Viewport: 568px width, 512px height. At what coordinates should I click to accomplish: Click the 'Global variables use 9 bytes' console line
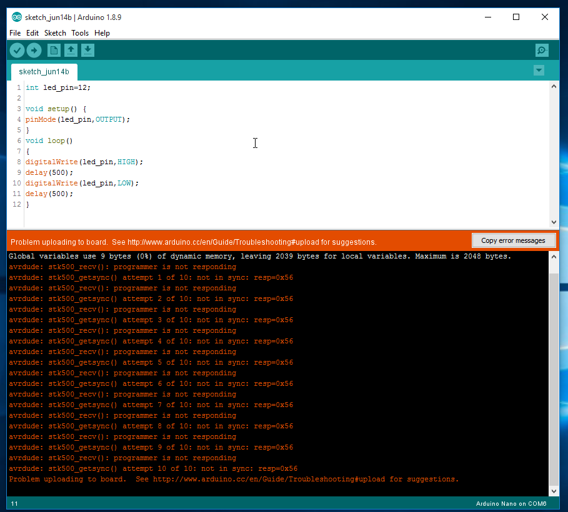[260, 257]
